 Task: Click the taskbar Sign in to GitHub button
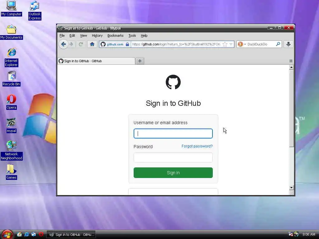pos(71,235)
